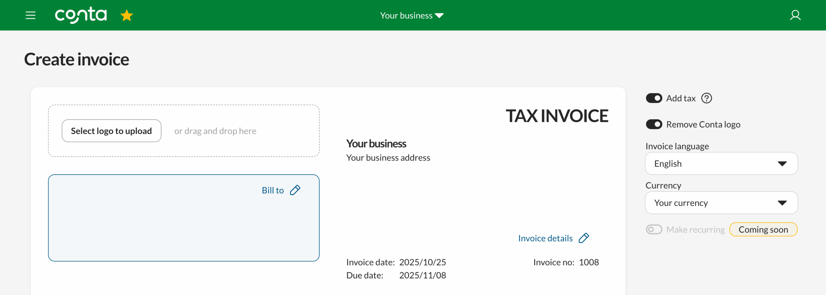
Task: Open Invoice details
Action: 545,238
